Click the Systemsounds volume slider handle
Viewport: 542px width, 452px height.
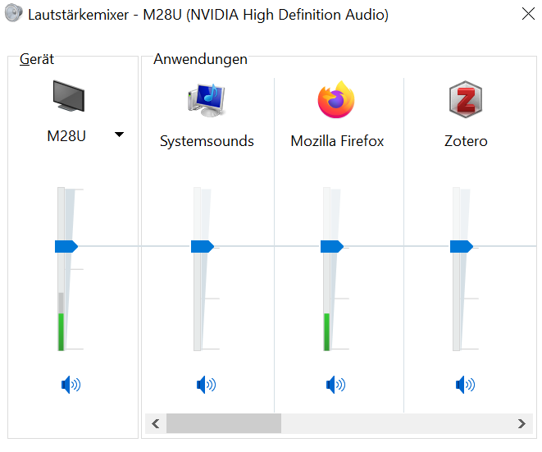pos(202,246)
